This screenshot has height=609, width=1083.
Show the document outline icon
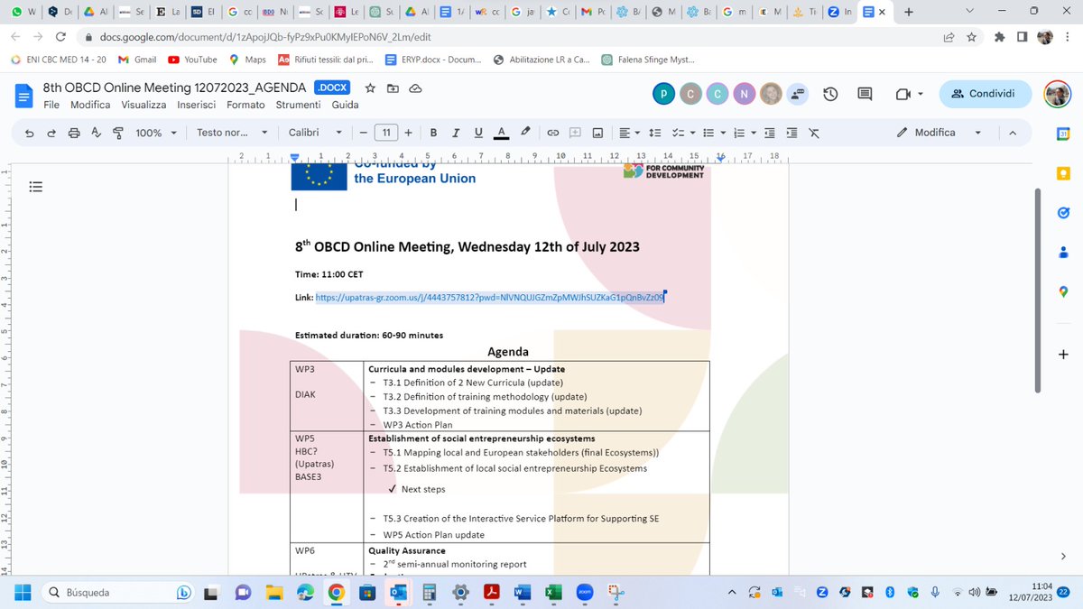[x=36, y=188]
